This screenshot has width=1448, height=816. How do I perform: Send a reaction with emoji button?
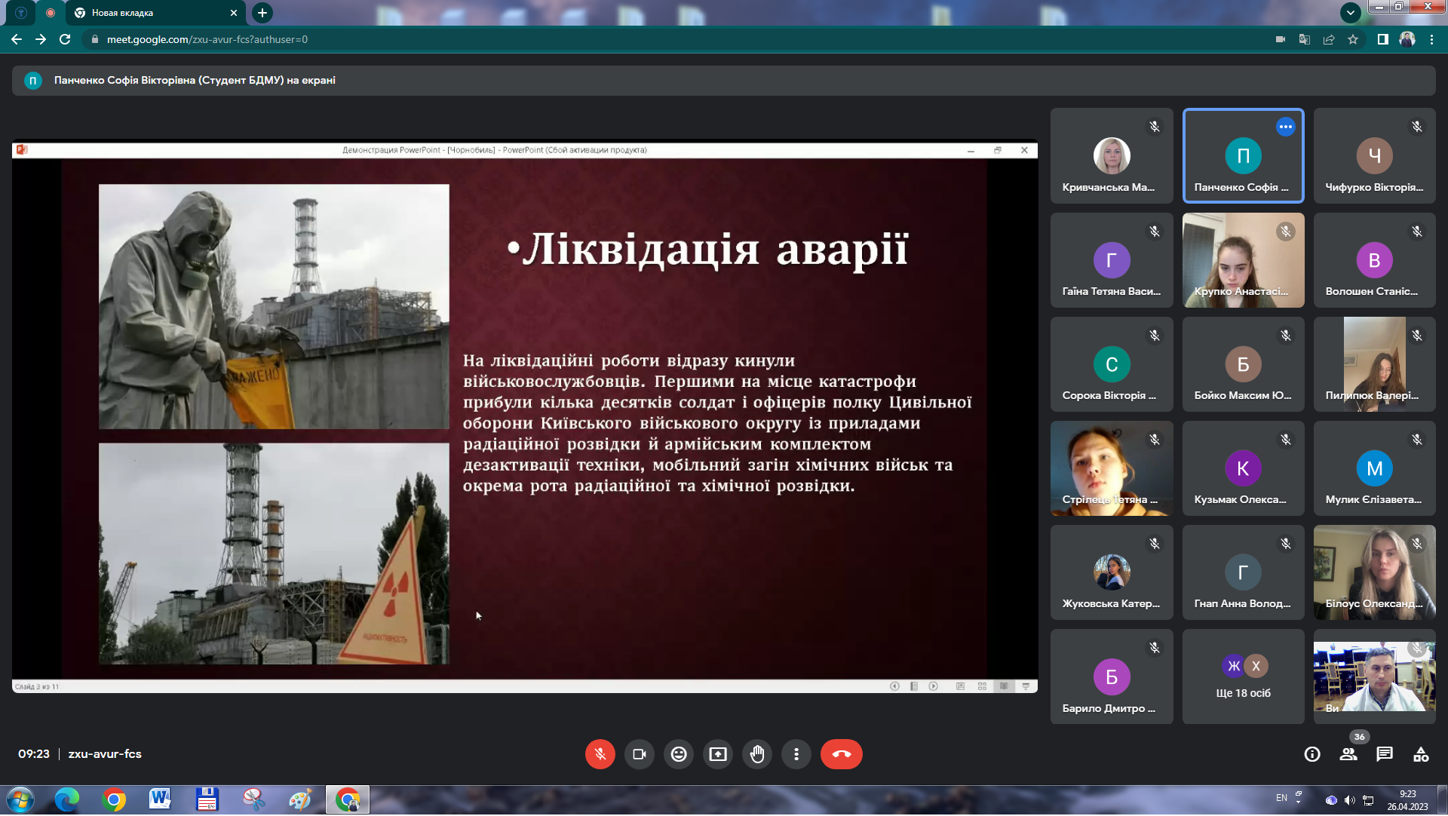(679, 754)
